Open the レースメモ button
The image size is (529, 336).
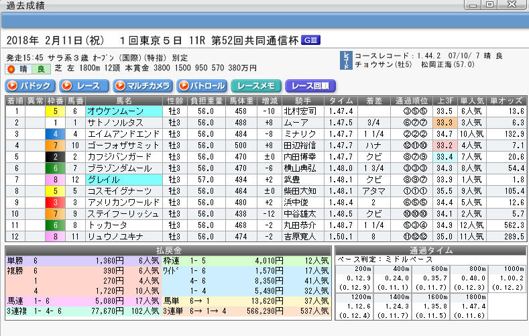256,86
